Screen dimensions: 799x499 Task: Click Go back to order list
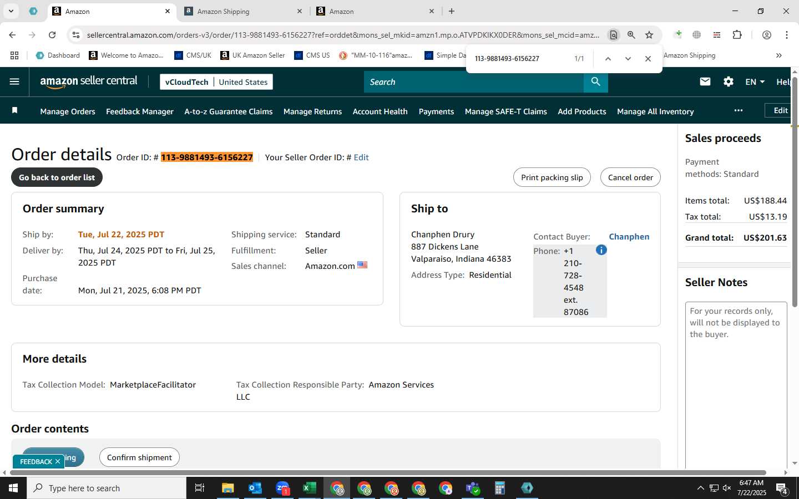point(57,177)
